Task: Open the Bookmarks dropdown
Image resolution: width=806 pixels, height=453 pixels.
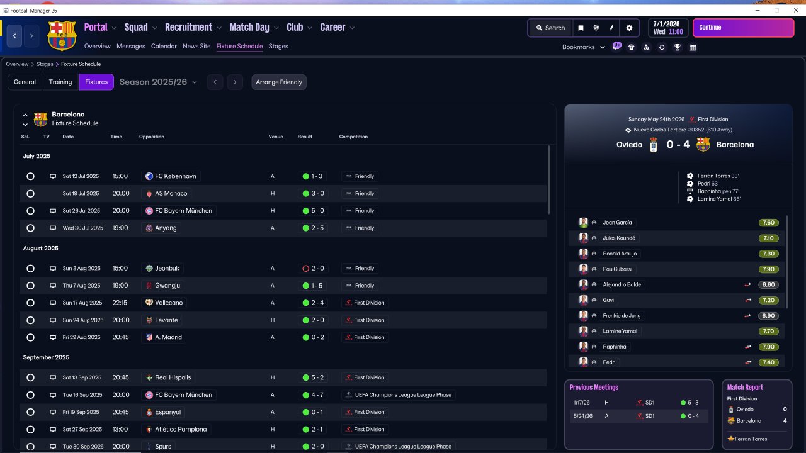Action: tap(584, 47)
